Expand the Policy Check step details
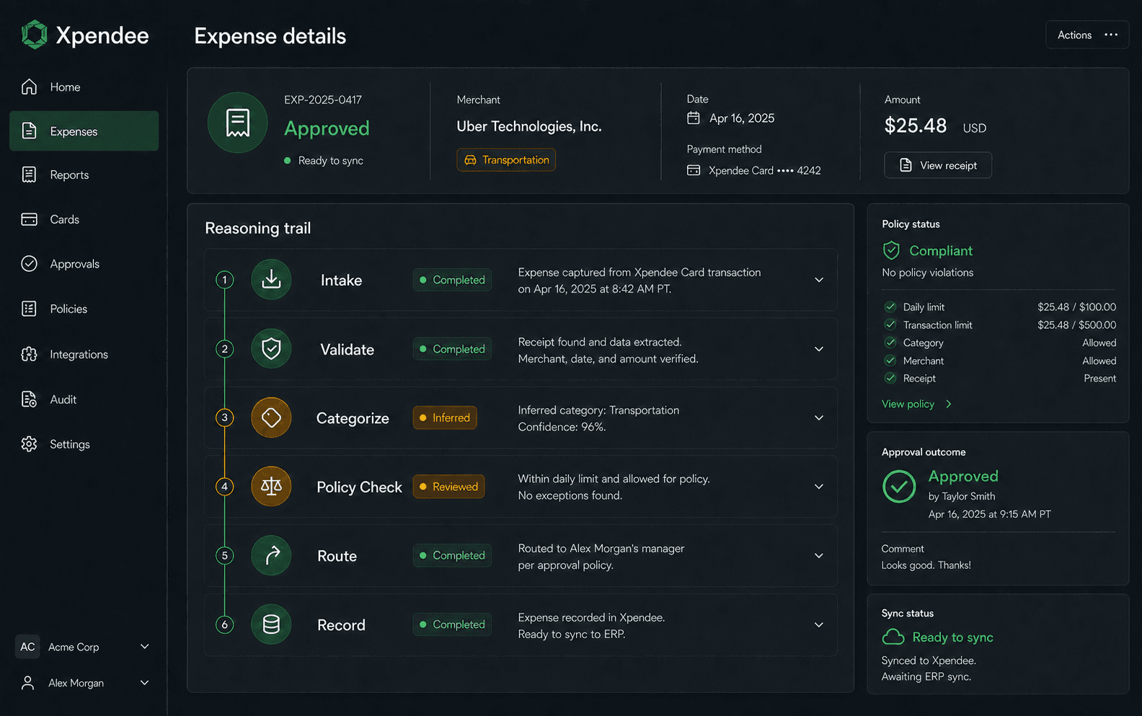Image resolution: width=1142 pixels, height=716 pixels. point(819,487)
